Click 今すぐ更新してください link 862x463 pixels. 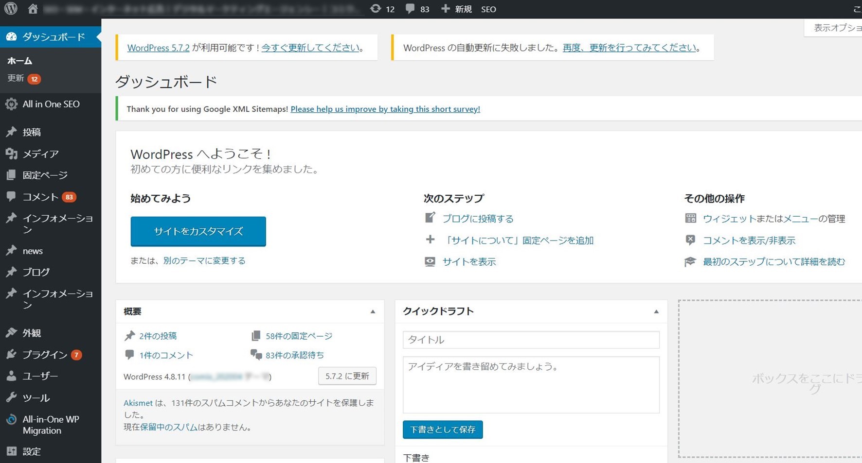[310, 48]
